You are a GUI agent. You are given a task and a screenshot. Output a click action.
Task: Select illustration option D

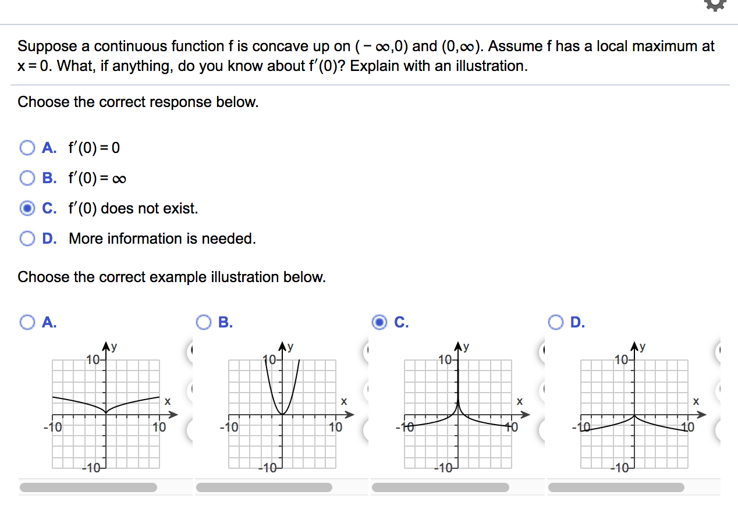coord(556,322)
